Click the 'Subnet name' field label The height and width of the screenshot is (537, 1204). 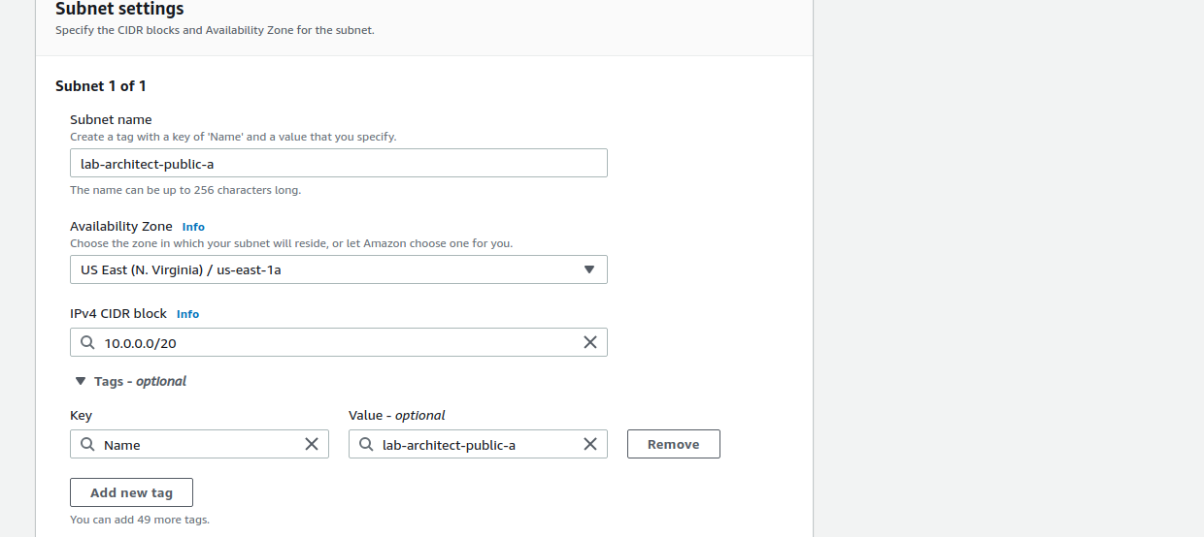pyautogui.click(x=111, y=120)
